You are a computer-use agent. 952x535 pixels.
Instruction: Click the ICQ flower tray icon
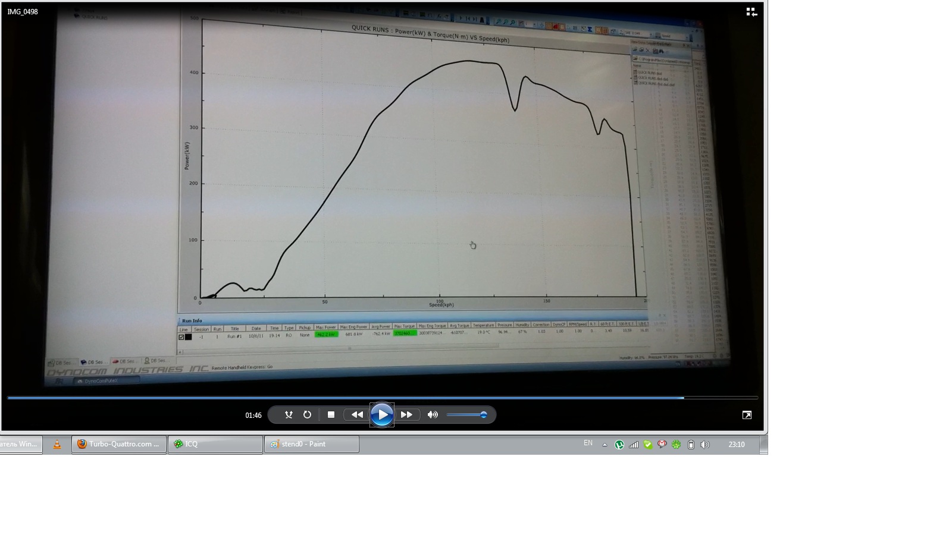tap(676, 445)
